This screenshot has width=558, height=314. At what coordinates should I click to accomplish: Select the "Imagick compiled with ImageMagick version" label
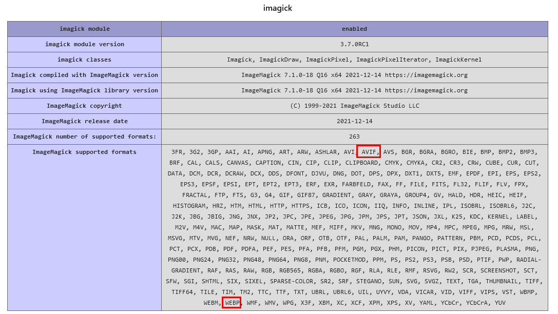(x=84, y=75)
